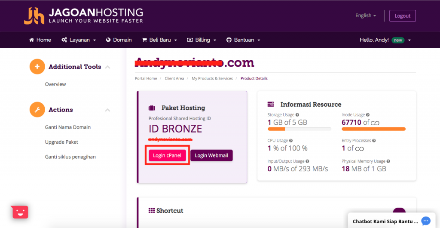The width and height of the screenshot is (440, 228).
Task: Click the Billing money icon
Action: tap(189, 40)
